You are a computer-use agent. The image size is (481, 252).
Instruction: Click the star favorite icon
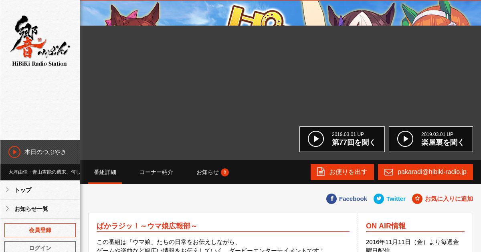click(417, 199)
